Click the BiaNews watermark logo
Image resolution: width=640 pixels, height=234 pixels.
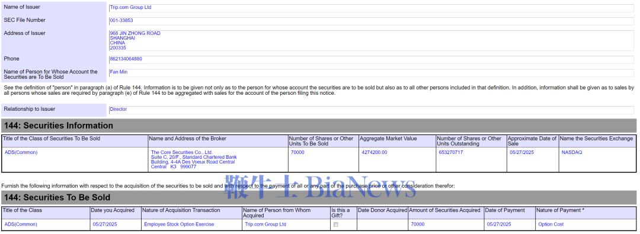click(320, 187)
